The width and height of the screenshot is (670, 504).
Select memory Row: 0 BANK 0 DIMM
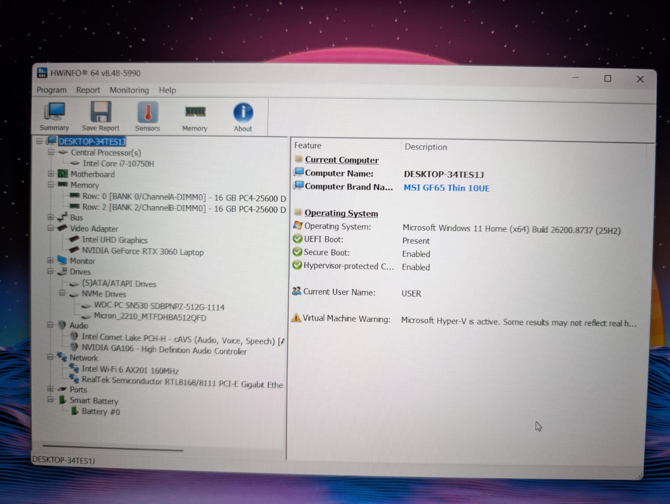184,197
